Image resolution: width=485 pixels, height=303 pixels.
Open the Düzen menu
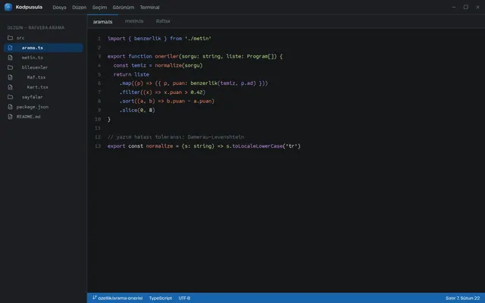click(79, 7)
